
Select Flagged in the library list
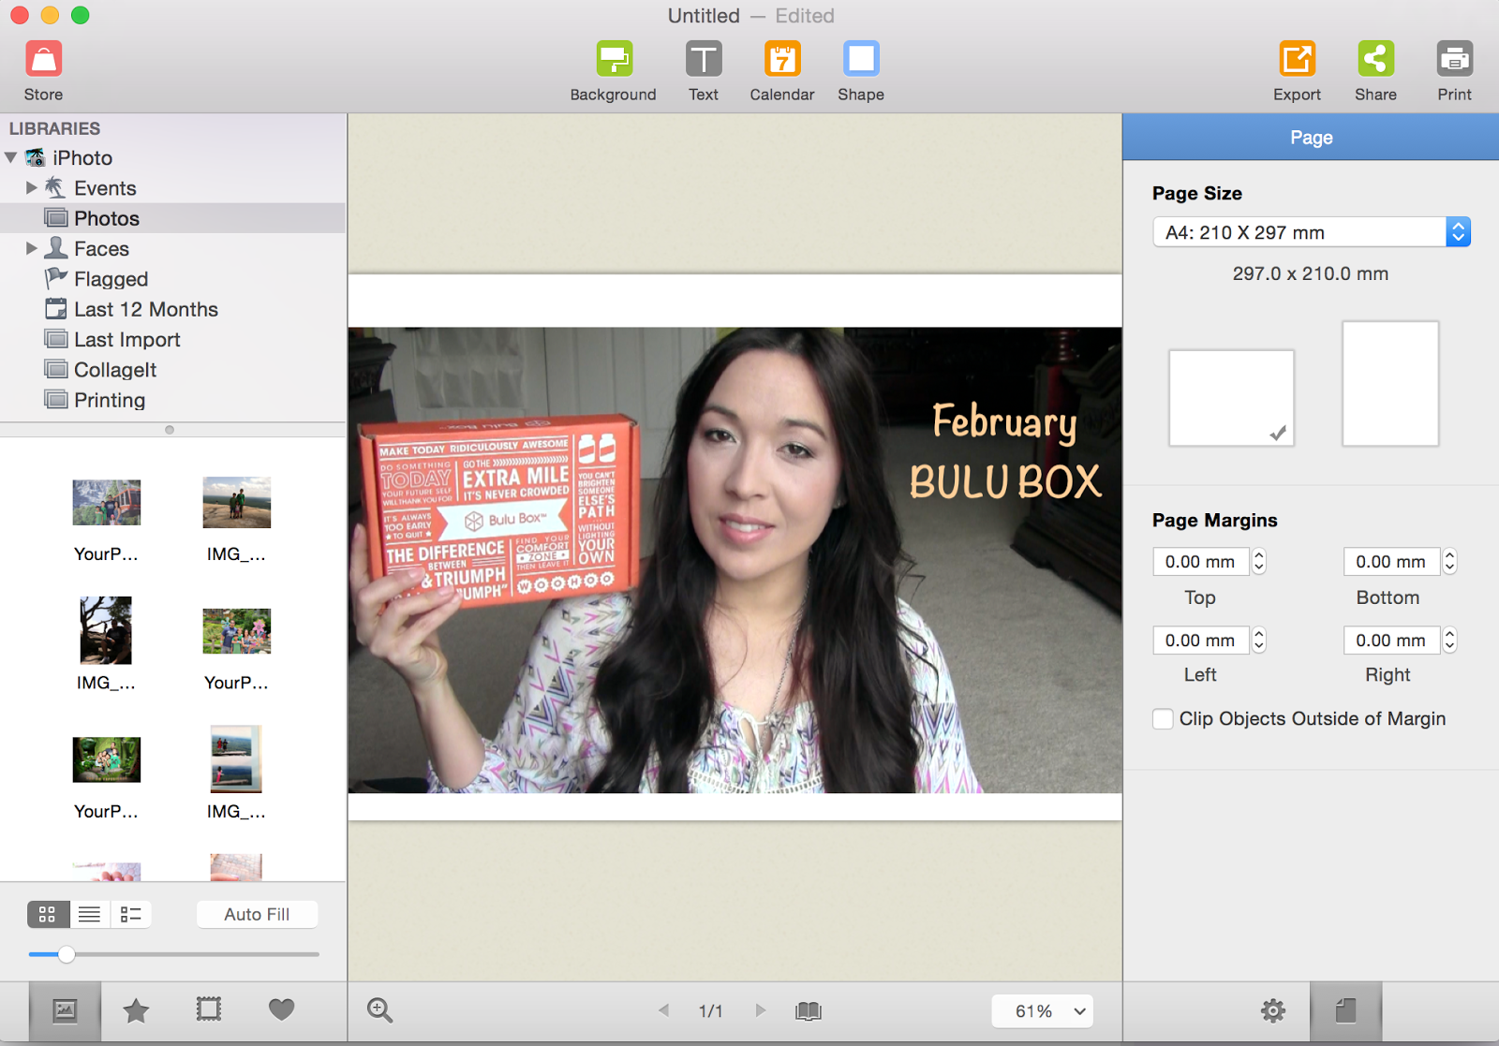coord(172,279)
